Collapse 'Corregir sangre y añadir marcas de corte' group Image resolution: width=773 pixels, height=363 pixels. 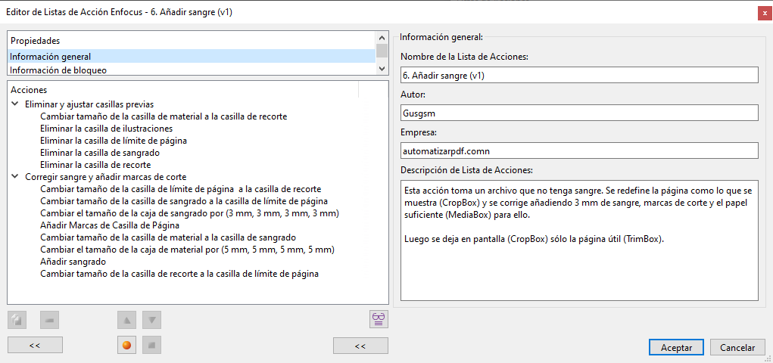[x=15, y=177]
